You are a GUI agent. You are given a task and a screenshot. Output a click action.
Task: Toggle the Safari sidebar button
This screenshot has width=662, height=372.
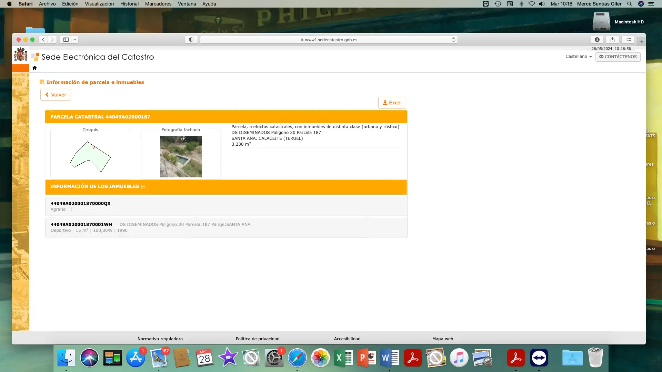[66, 40]
